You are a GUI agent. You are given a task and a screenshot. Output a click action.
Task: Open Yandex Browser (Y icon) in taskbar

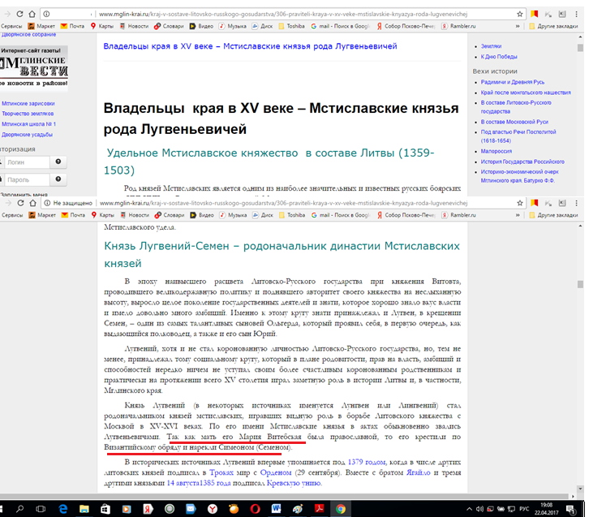(213, 509)
